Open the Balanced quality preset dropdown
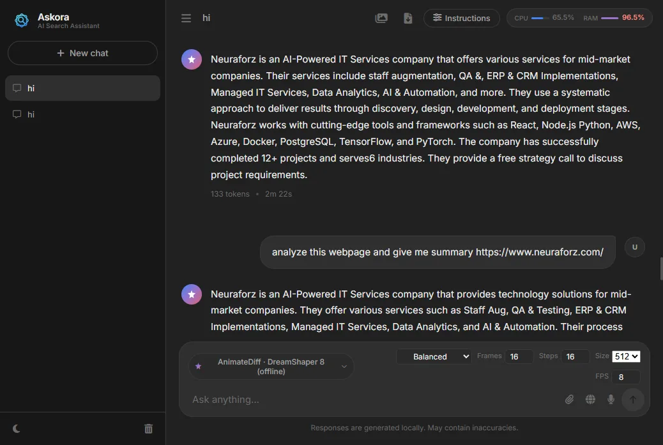 point(434,357)
